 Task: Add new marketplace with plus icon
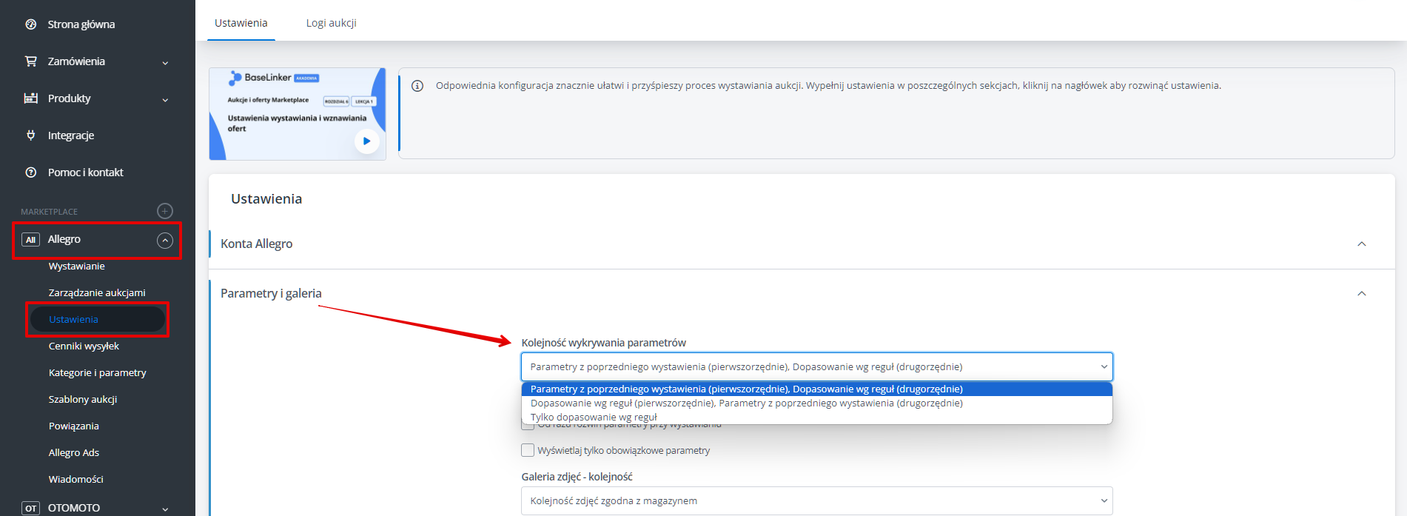tap(165, 211)
